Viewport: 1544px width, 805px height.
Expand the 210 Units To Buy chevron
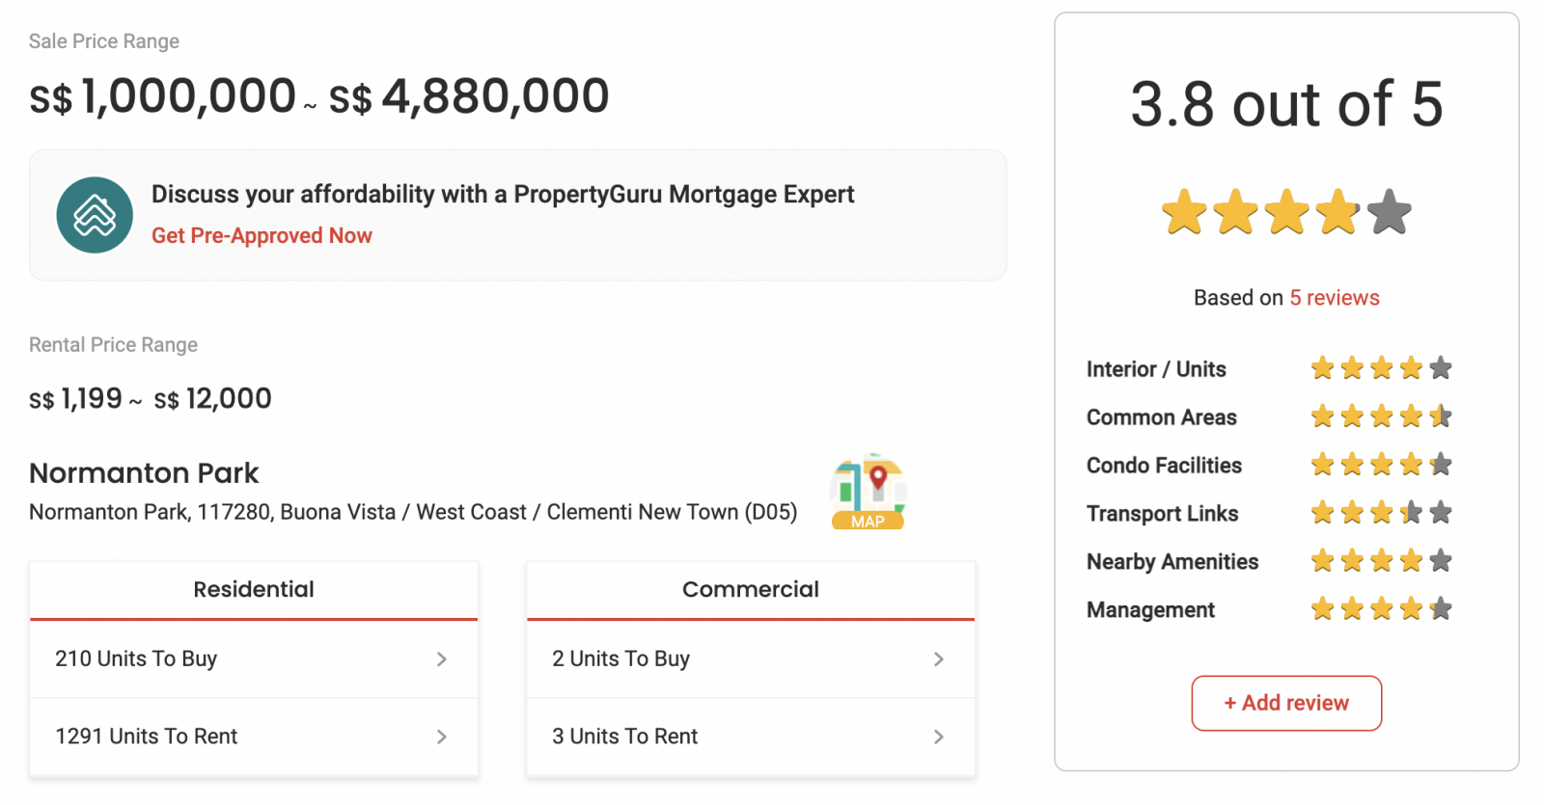click(442, 659)
